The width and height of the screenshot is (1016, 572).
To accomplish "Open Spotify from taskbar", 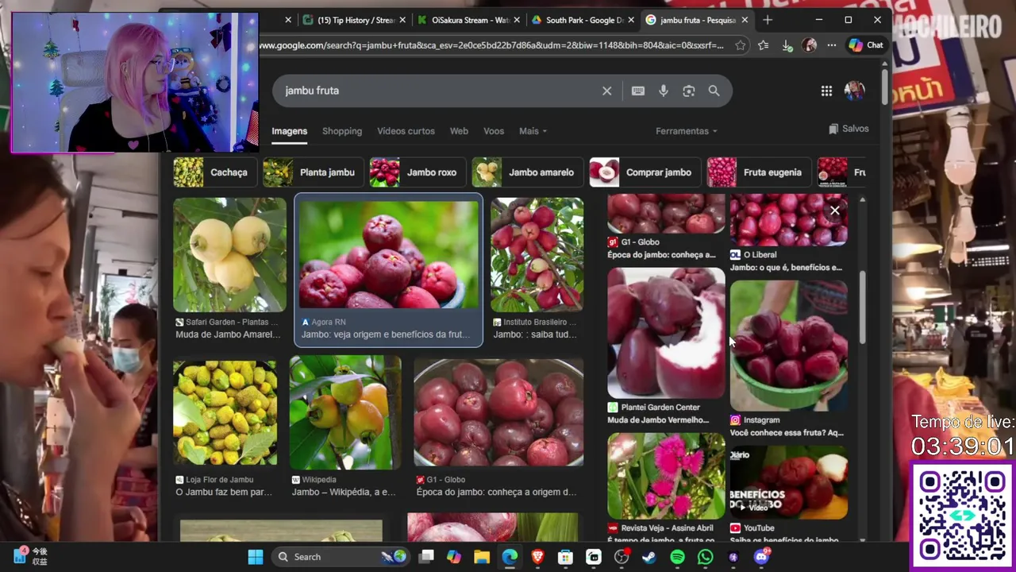I will tap(677, 557).
